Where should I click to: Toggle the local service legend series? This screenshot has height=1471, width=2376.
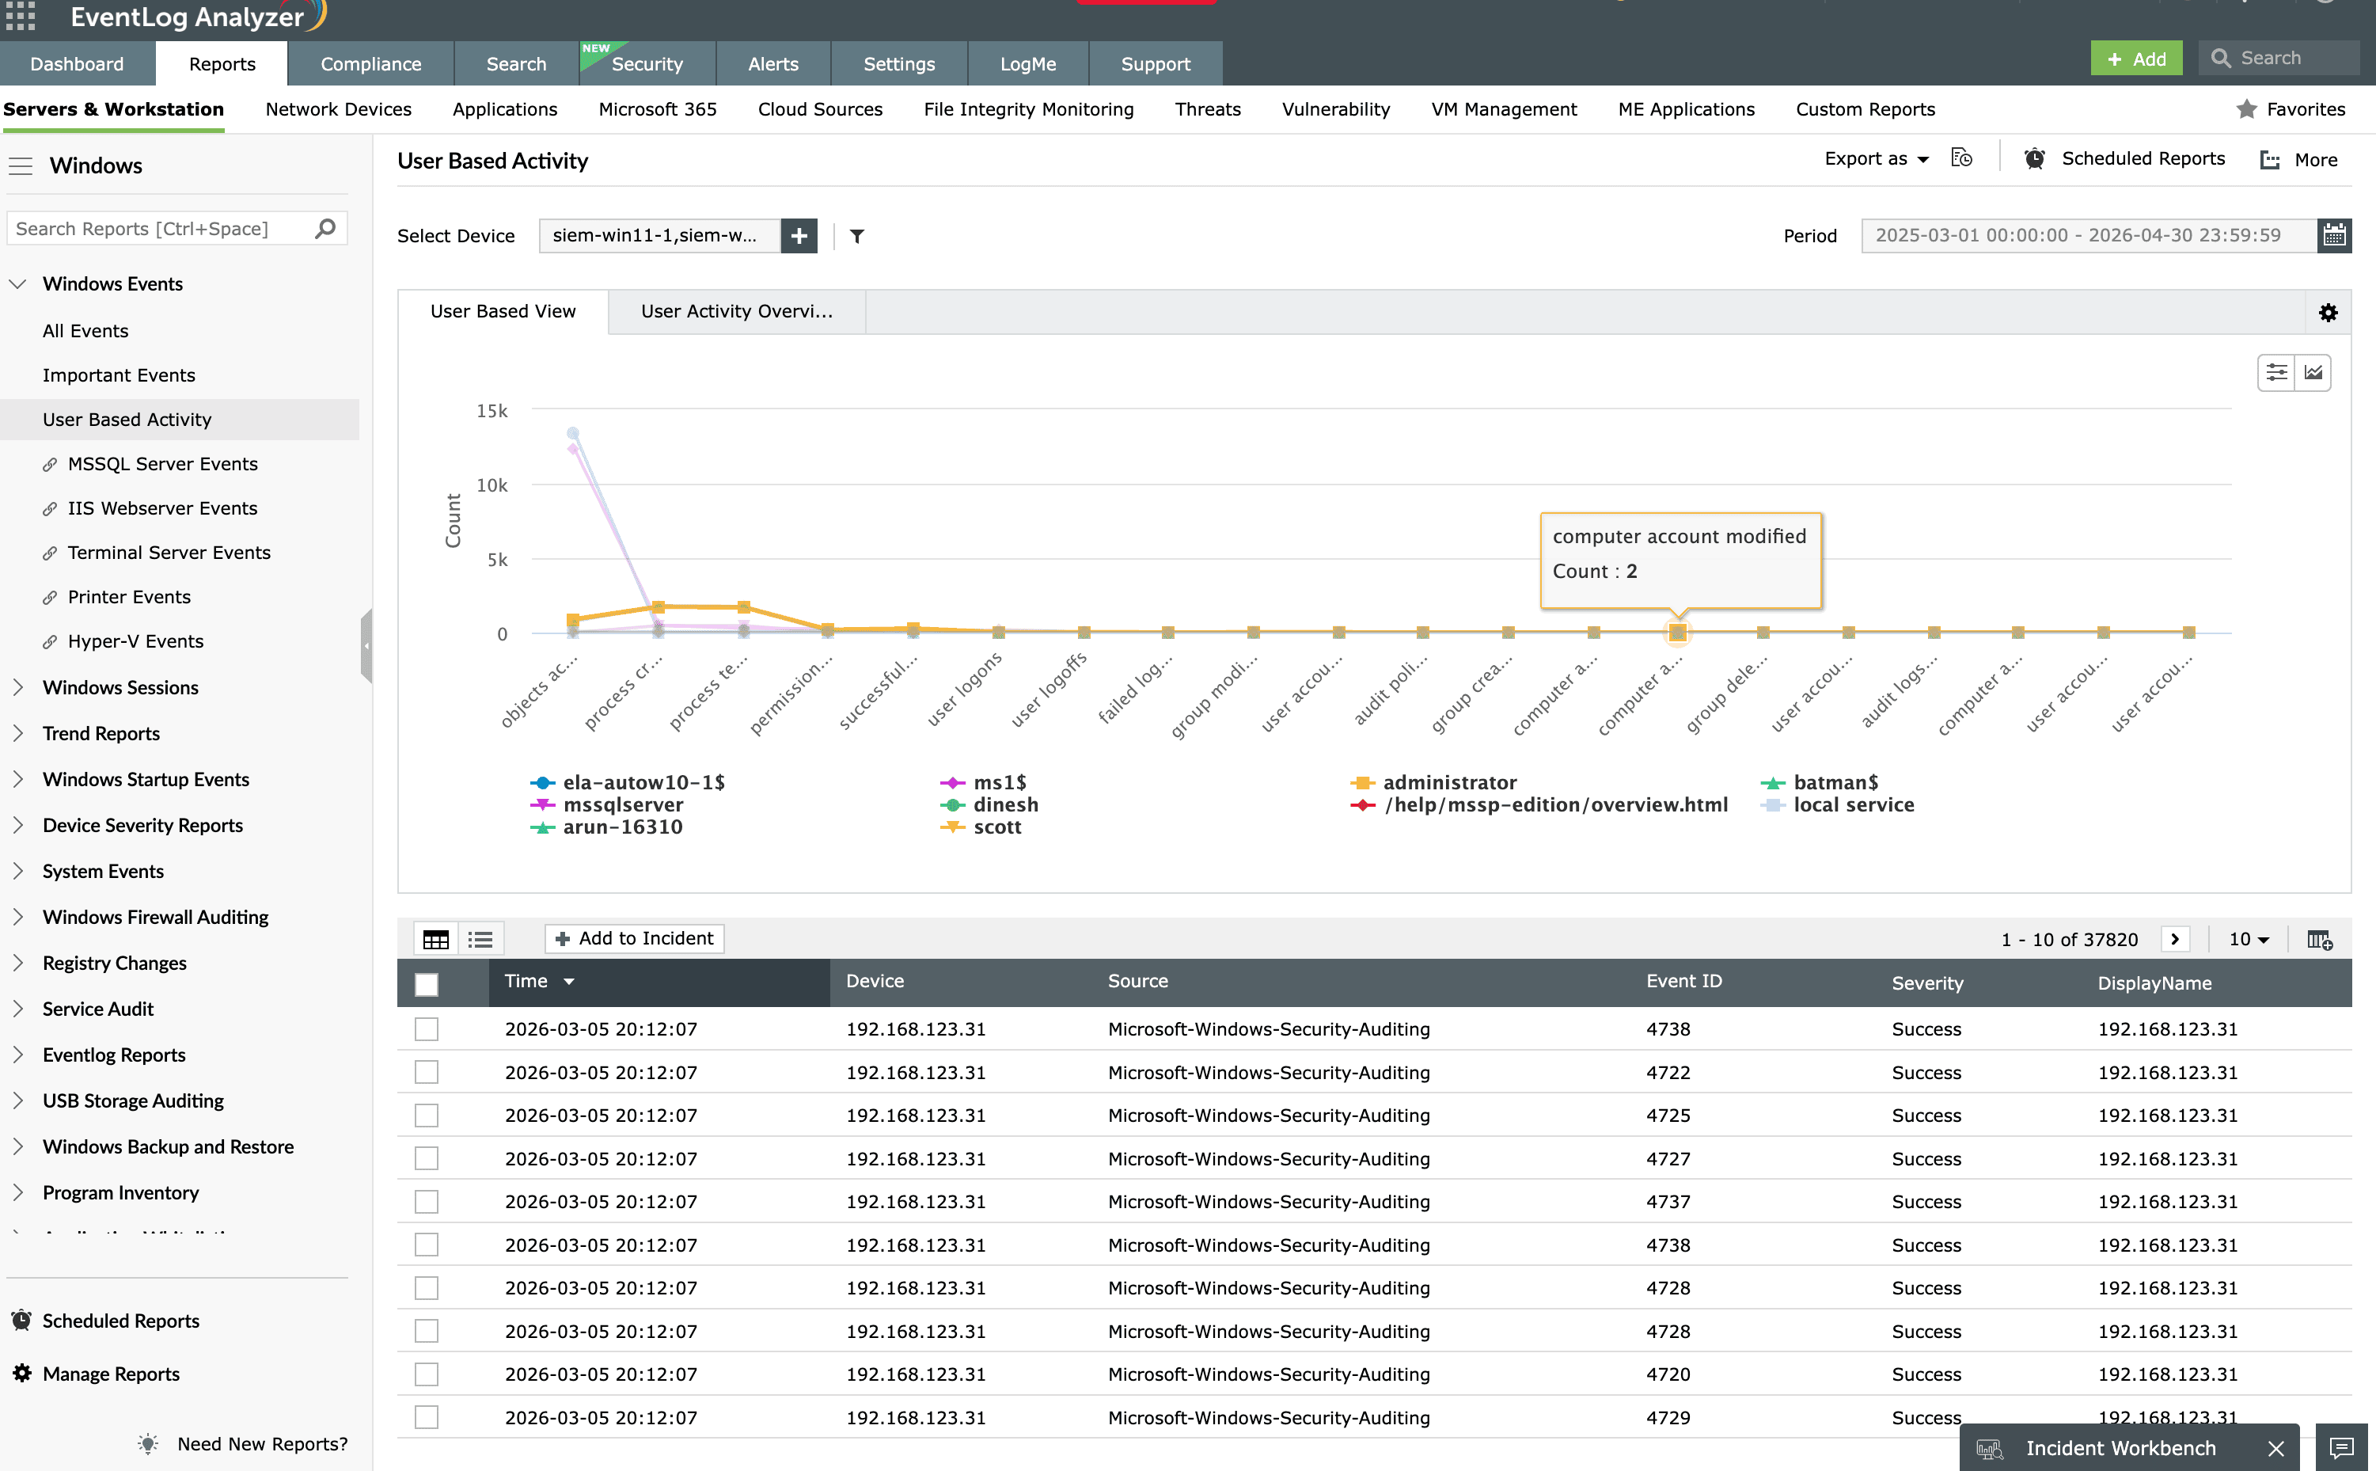[1837, 805]
